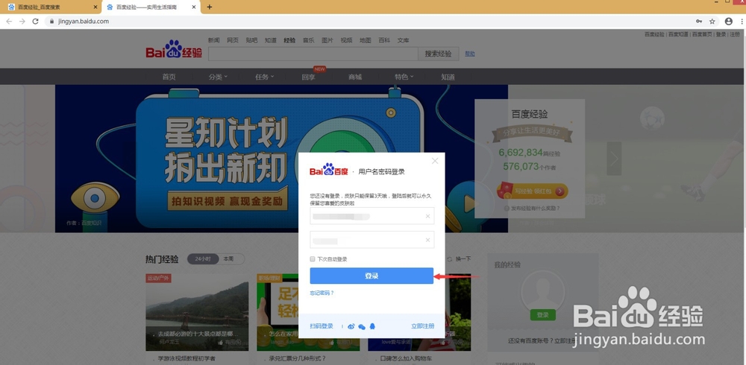
Task: Open the 立即注册 link in dialog
Action: [x=422, y=326]
